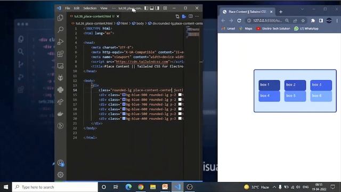Expand hidden menu items ellipsis
Viewport: 341px width, 192px height.
113,8
